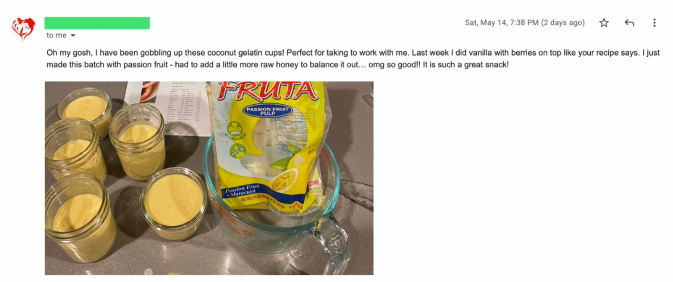Viewport: 673px width, 282px height.
Task: Click the green-highlighted sender name
Action: (x=97, y=23)
